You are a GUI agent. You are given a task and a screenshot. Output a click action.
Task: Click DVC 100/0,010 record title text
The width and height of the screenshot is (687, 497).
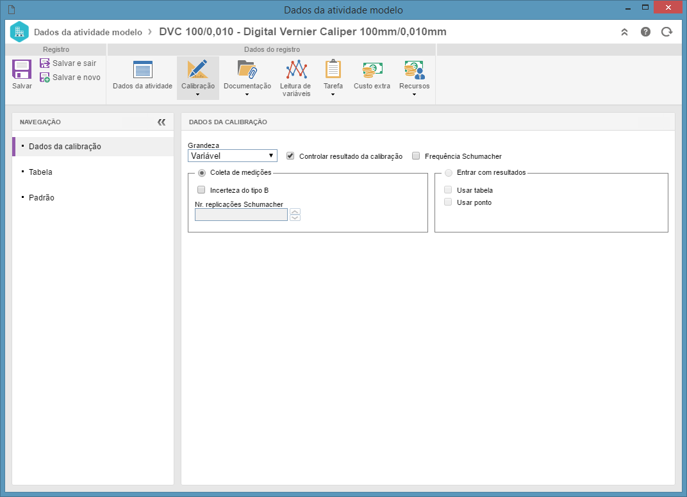[x=302, y=31]
